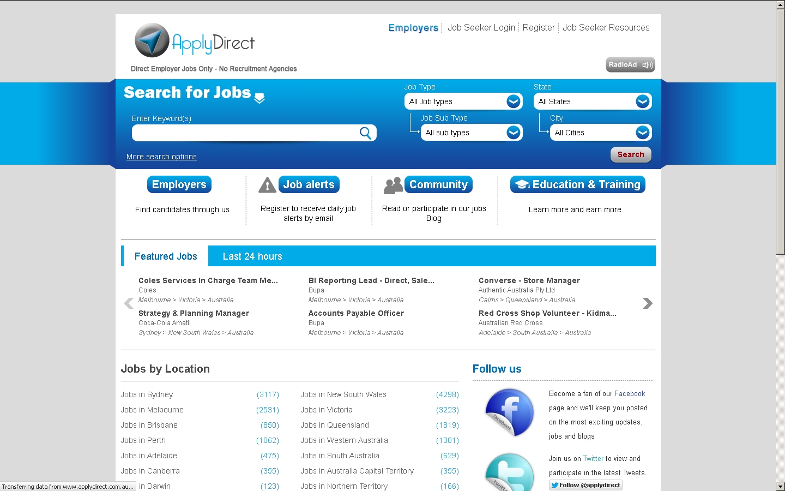This screenshot has width=785, height=491.
Task: Click the RadioAd speaker button
Action: tap(630, 64)
